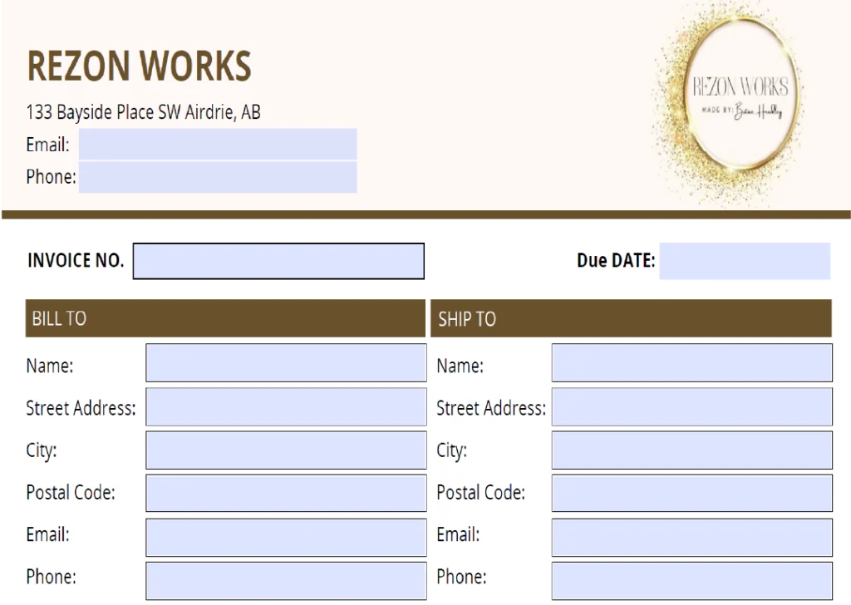This screenshot has width=851, height=605.
Task: Select the Due Date field
Action: pos(745,261)
